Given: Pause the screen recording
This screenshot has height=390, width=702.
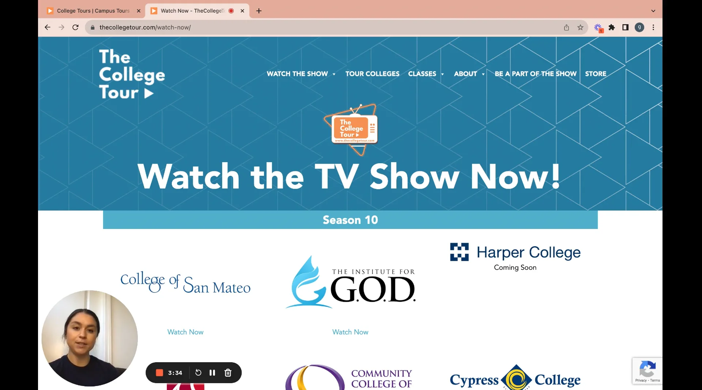Looking at the screenshot, I should tap(212, 373).
